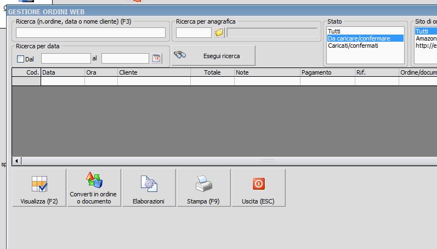This screenshot has height=249, width=437.
Task: Click the 'al' end date field
Action: [x=125, y=58]
